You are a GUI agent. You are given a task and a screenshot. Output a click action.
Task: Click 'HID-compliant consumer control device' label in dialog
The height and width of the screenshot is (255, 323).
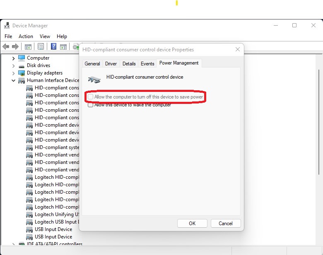(x=145, y=77)
